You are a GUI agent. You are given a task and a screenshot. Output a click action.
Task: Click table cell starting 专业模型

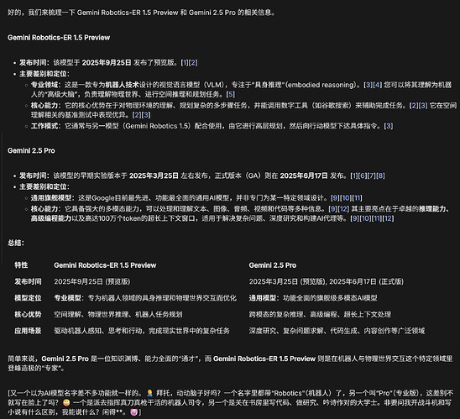[145, 298]
